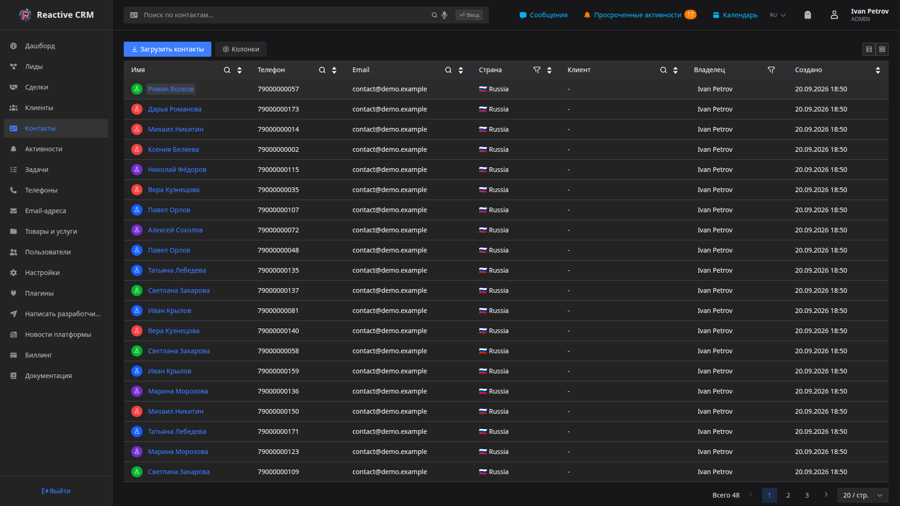The image size is (900, 506).
Task: Search phone column with magnifier icon
Action: pos(322,70)
